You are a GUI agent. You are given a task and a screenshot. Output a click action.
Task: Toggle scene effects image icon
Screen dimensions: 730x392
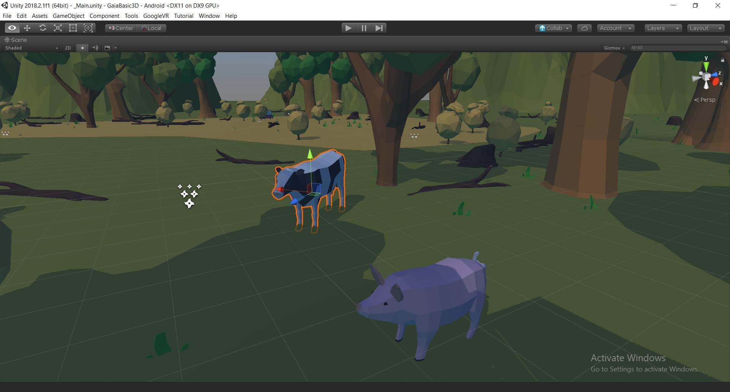tap(107, 48)
